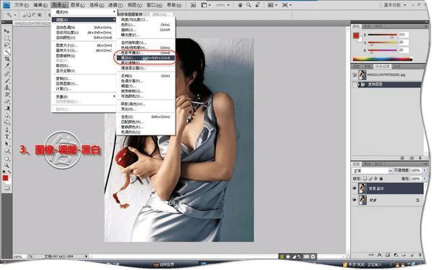
Task: Add a layer mask from Layers panel
Action: pyautogui.click(x=387, y=255)
